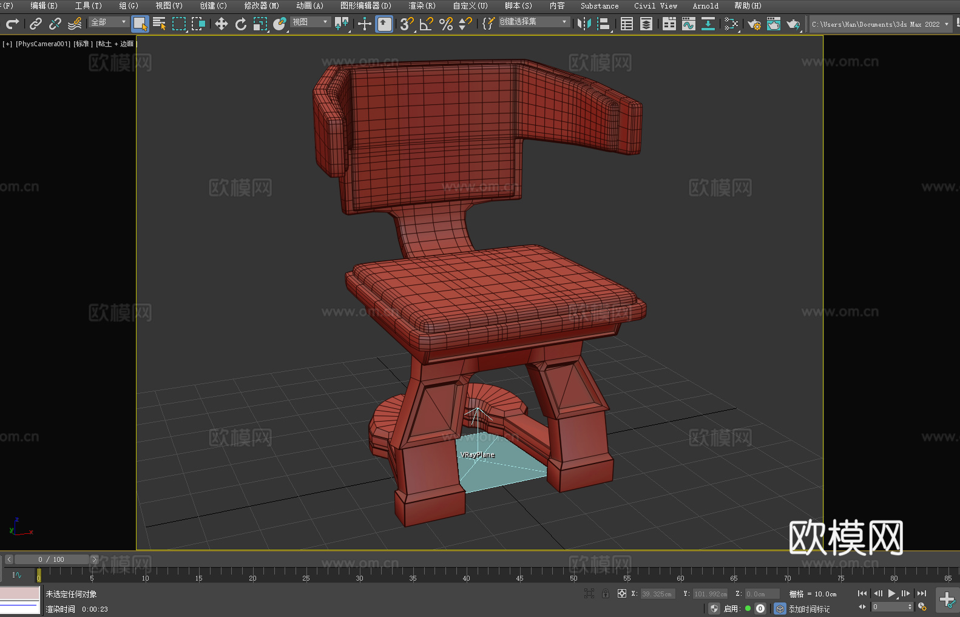Click the pink MAXScript listener swatch
The width and height of the screenshot is (960, 617).
20,593
